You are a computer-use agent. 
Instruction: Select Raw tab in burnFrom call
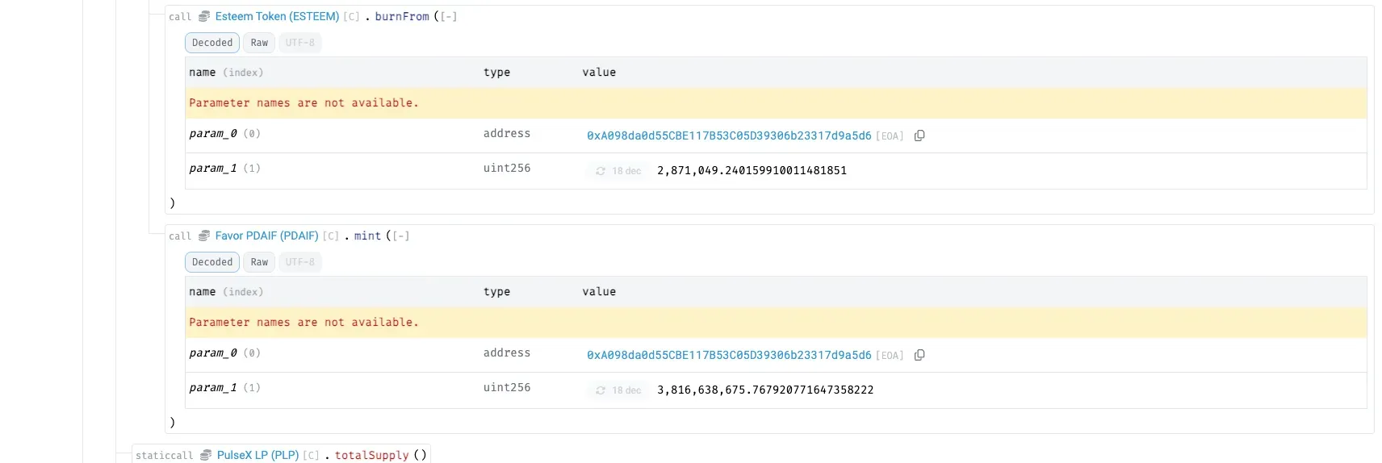[x=259, y=43]
